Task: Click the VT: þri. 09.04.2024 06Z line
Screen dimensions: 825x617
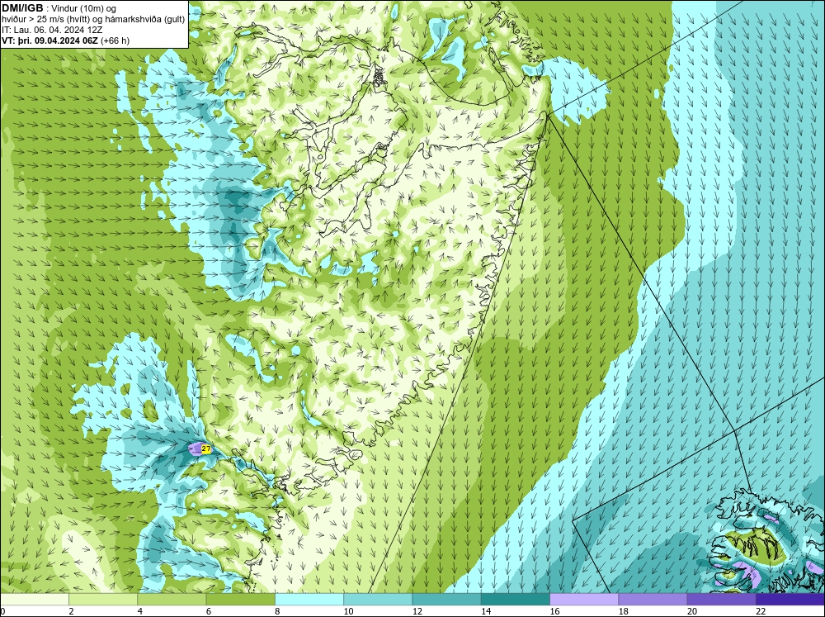Action: tap(49, 40)
